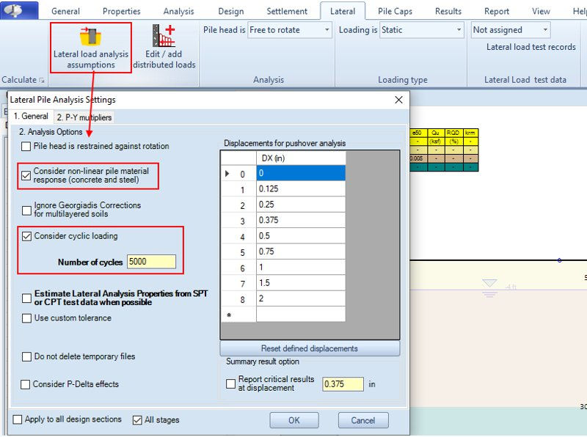Select the 1.5 displacement cell

coord(301,283)
